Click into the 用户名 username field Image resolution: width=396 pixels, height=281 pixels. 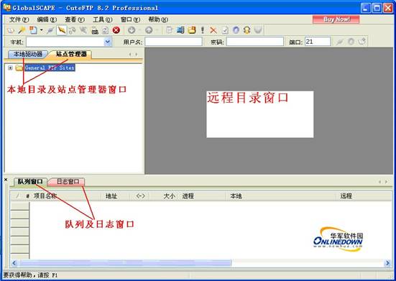tap(173, 42)
